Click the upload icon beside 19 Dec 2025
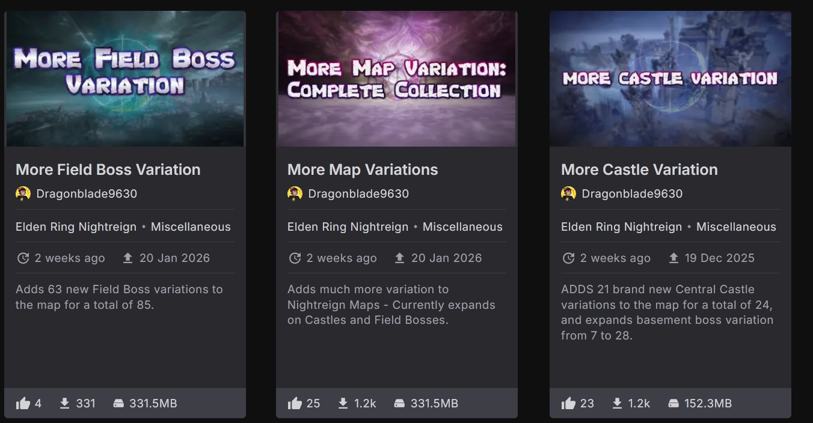This screenshot has width=813, height=423. (673, 258)
